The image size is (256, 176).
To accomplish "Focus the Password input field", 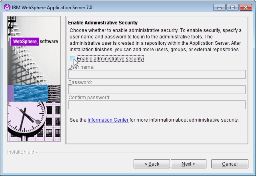I will [x=157, y=90].
